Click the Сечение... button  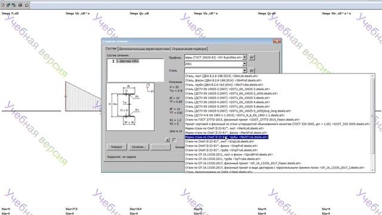(138, 147)
